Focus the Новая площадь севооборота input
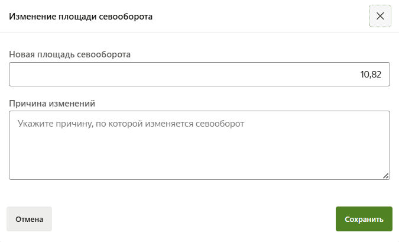 tap(199, 75)
